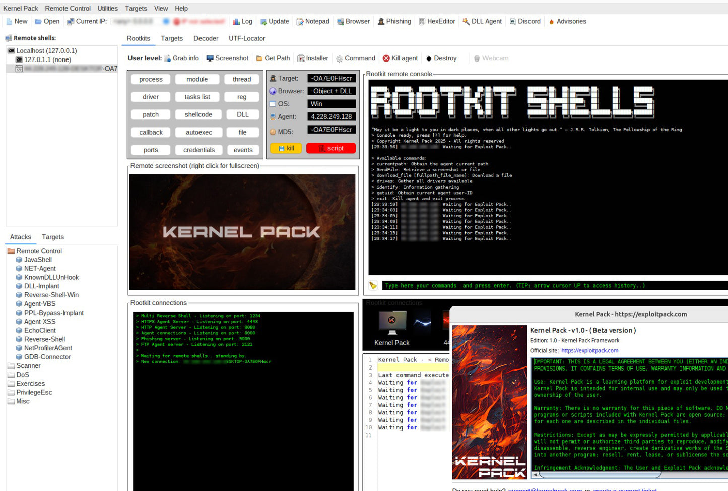The image size is (728, 491).
Task: Expand the PrivilegeEsc folder
Action: click(11, 393)
